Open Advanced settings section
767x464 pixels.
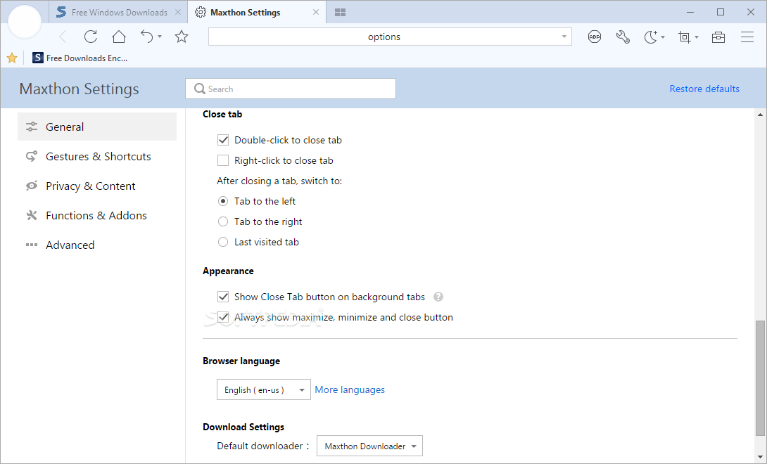pos(97,245)
